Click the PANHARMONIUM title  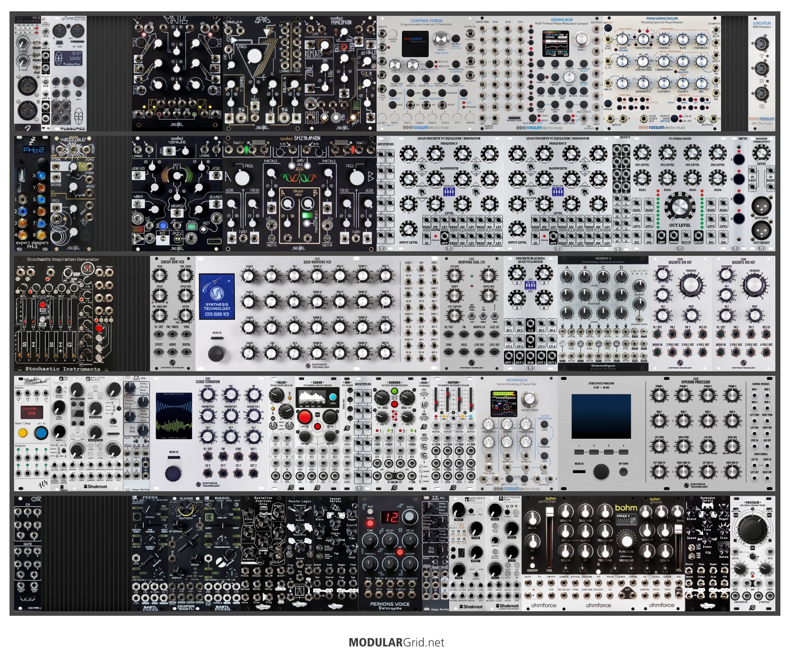[662, 19]
